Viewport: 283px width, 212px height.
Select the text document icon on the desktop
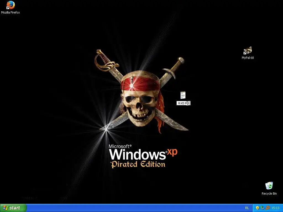click(183, 95)
